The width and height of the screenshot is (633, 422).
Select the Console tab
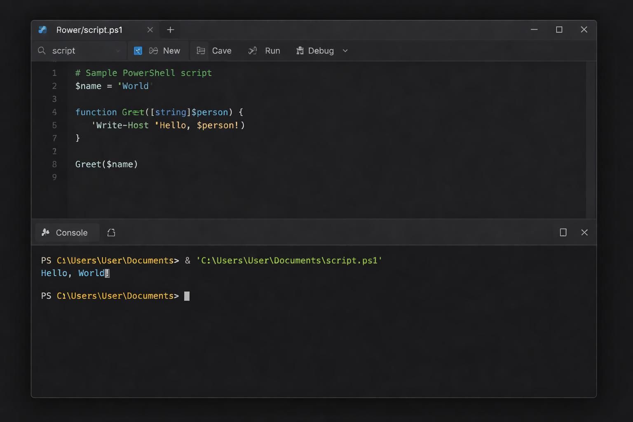click(x=67, y=232)
